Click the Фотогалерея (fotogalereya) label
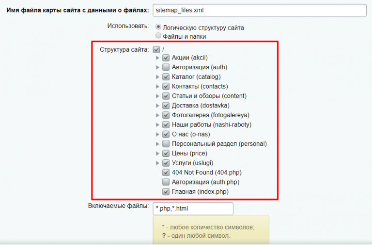Image resolution: width=372 pixels, height=245 pixels. click(210, 115)
